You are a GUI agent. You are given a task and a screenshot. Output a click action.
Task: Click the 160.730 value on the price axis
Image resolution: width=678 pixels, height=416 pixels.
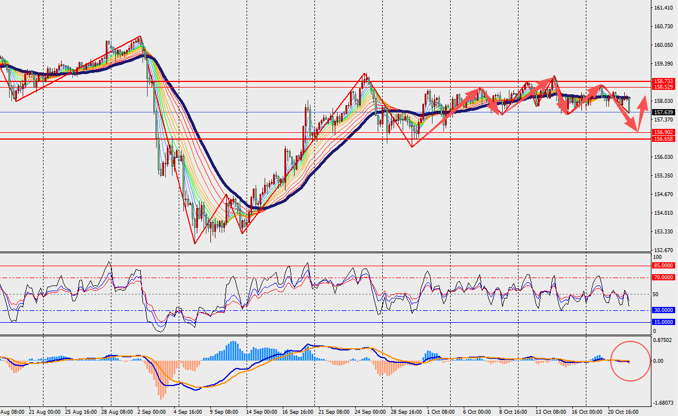[x=664, y=27]
